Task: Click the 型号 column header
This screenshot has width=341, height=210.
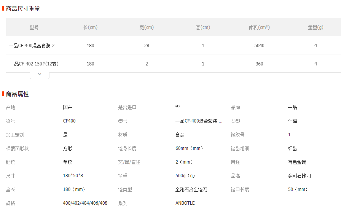Action: [34, 27]
